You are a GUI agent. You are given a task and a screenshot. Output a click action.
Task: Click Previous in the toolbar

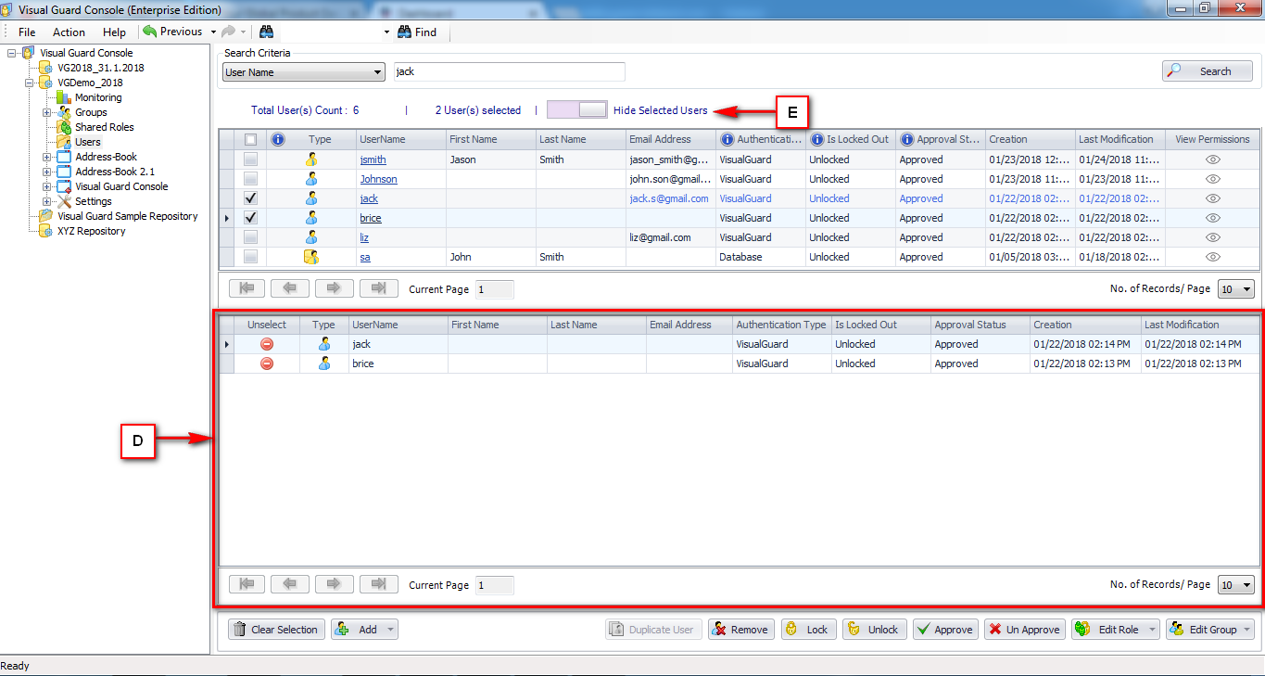pos(173,32)
